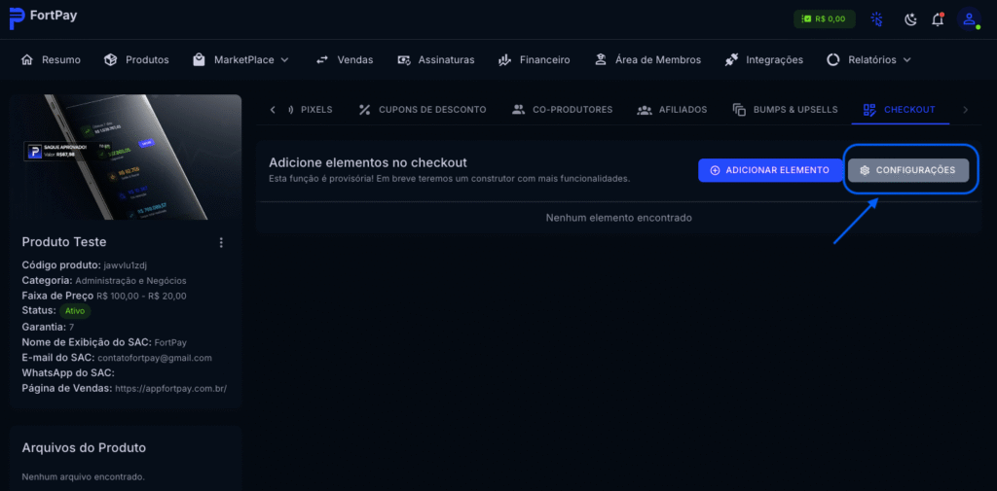Select the Afiliados tab
Screen dimensions: 997x491
coord(672,110)
